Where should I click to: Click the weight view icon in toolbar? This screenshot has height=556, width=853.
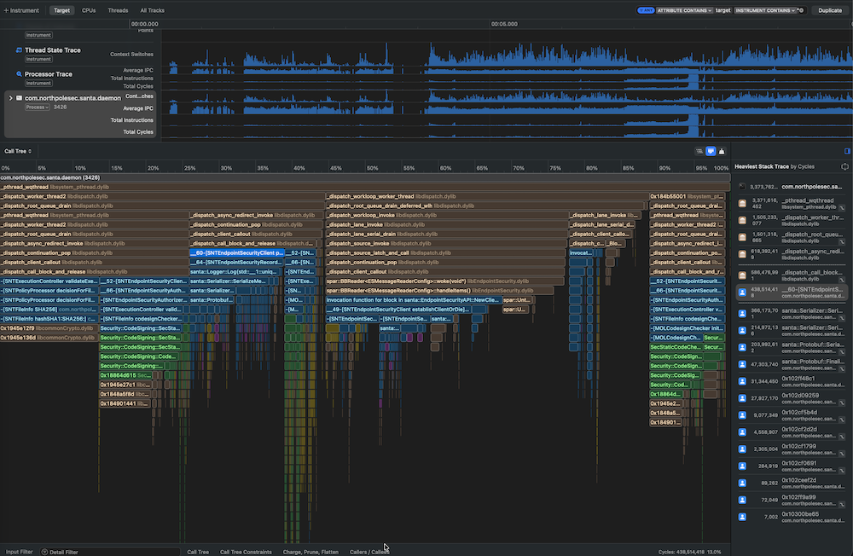click(x=722, y=151)
